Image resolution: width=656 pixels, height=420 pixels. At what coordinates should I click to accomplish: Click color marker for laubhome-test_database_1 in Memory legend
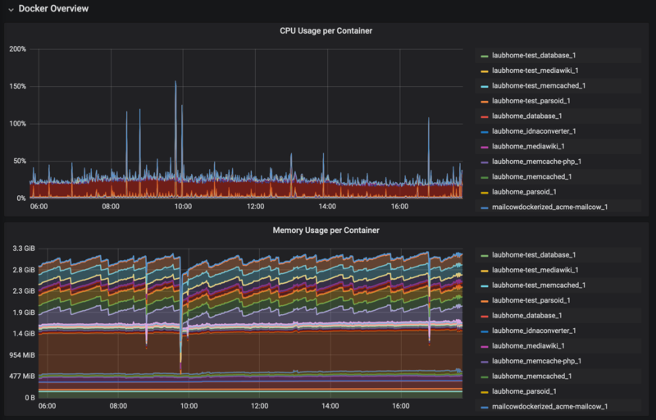(x=484, y=255)
